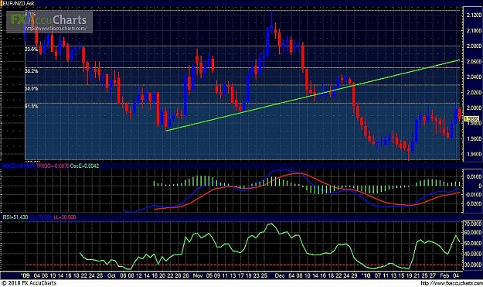Click the 70.0000 RSI axis label
The width and height of the screenshot is (483, 287).
point(473,224)
